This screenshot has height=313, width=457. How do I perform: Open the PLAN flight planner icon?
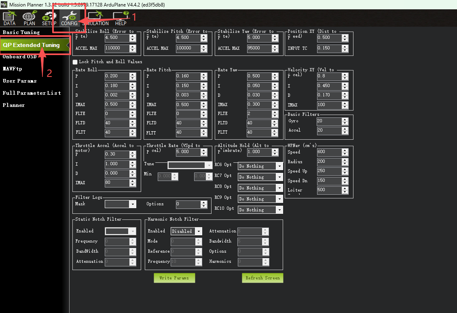(29, 18)
